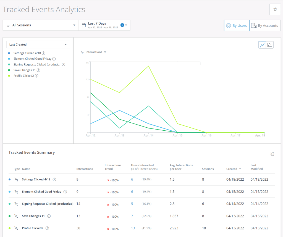Open users count 13 link for Profile Clicked2

pyautogui.click(x=133, y=228)
